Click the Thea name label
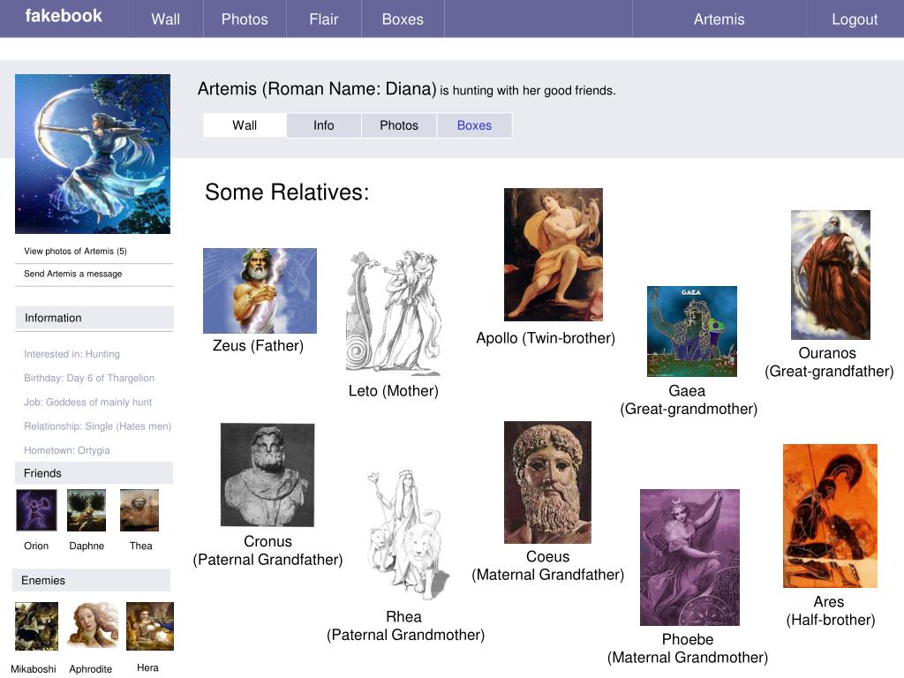This screenshot has height=678, width=904. 140,546
